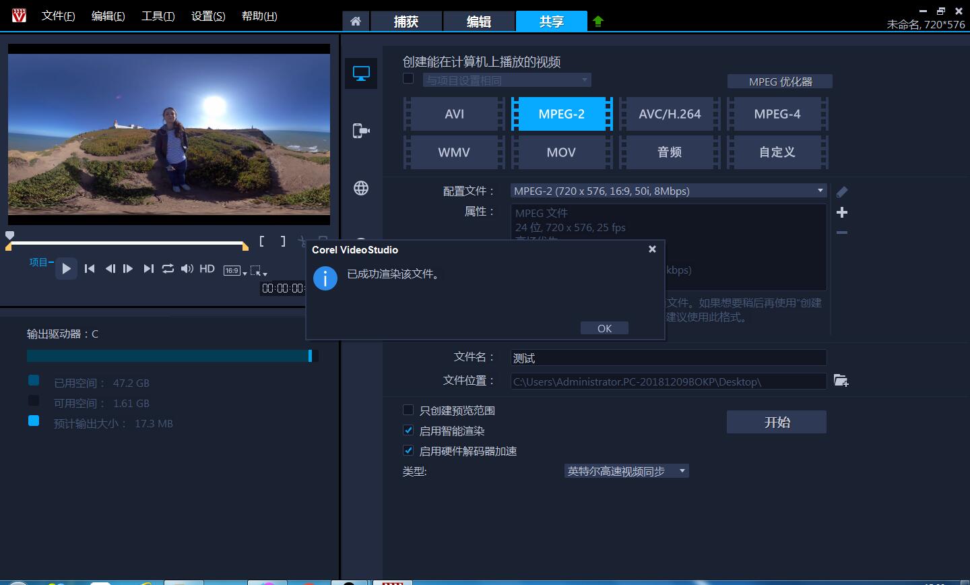Switch to the 编辑 workspace tab
The width and height of the screenshot is (970, 585).
[479, 21]
